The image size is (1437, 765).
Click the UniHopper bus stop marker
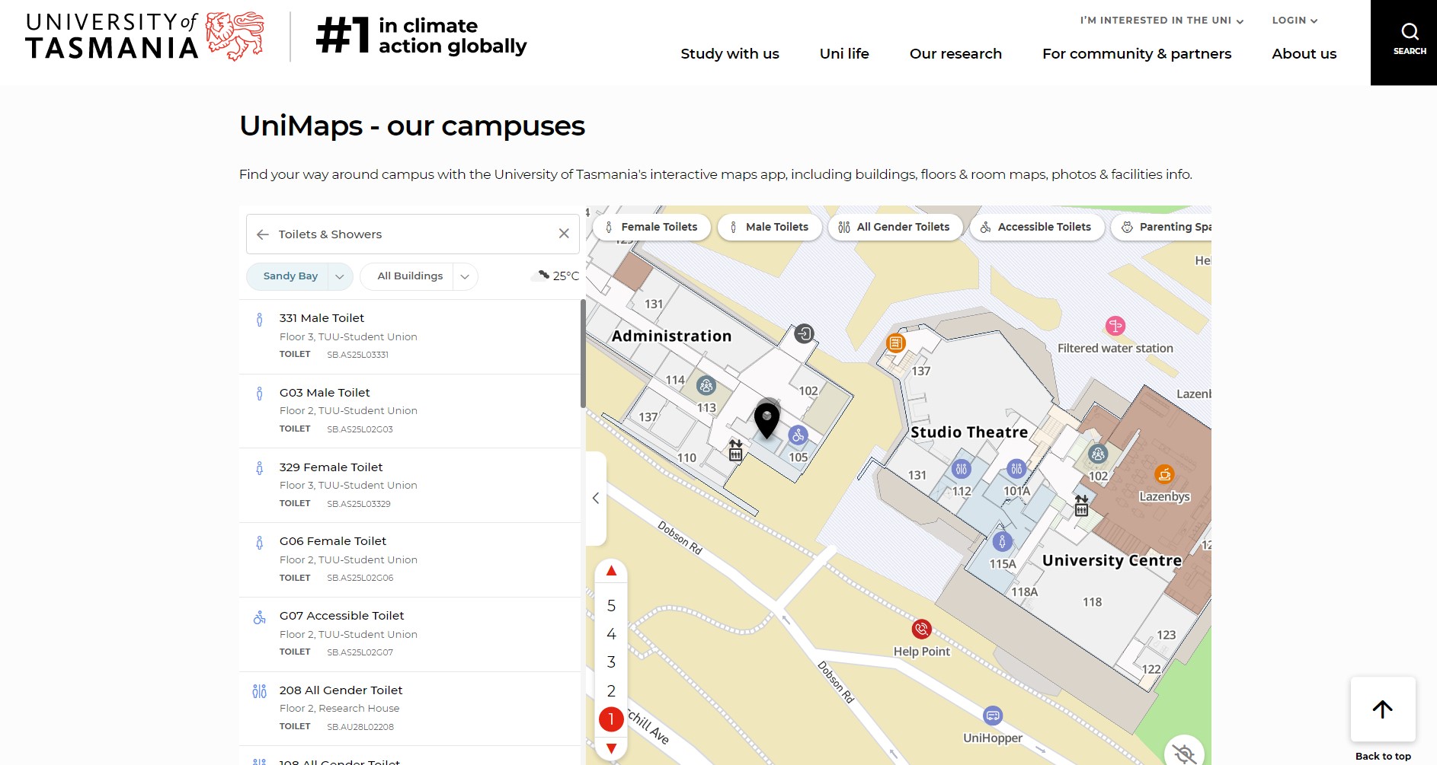tap(993, 716)
